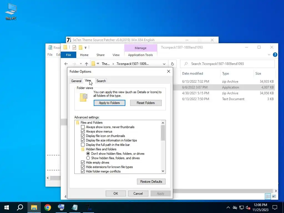The height and width of the screenshot is (213, 284).
Task: Open the Customize Quick Access Toolbar dropdown
Action: (x=85, y=48)
